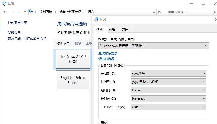Viewport: 217px width, 124px height.
Task: Expand the address bar history dropdown
Action: (154, 12)
